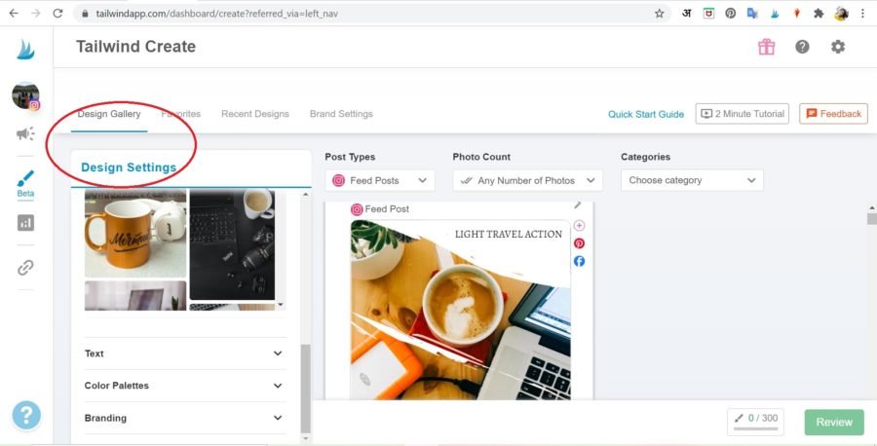
Task: Open the Choose category dropdown
Action: 692,180
